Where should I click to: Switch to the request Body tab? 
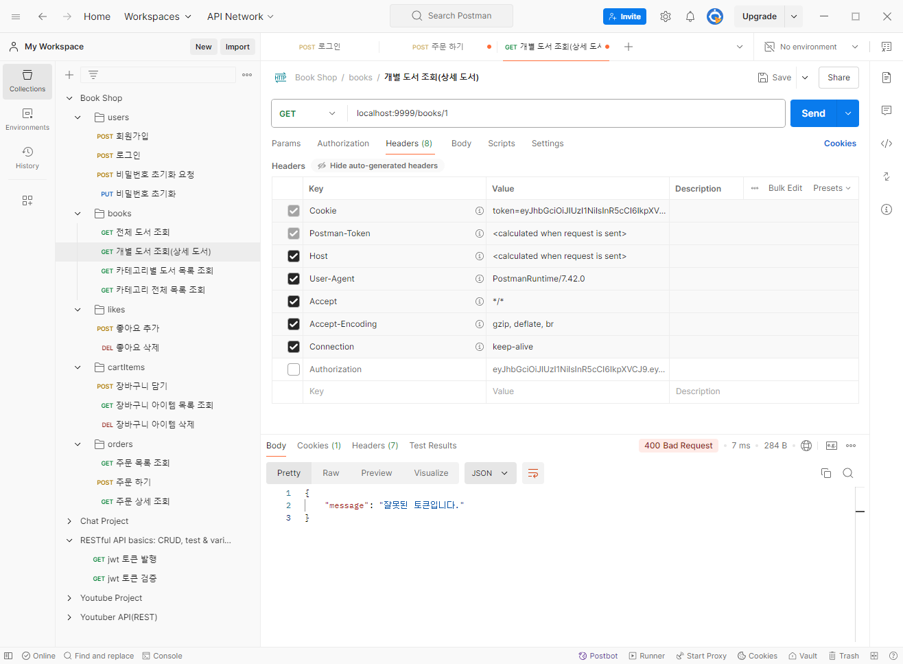point(461,144)
